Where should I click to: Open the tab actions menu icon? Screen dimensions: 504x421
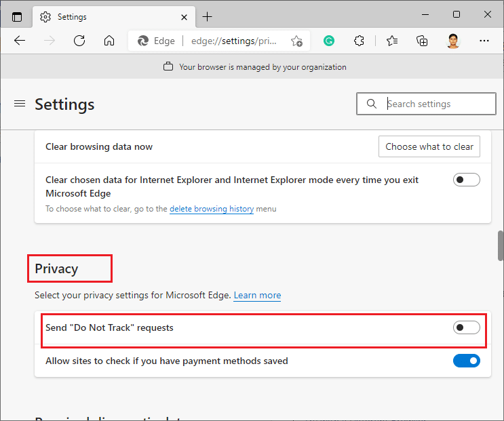pyautogui.click(x=17, y=17)
